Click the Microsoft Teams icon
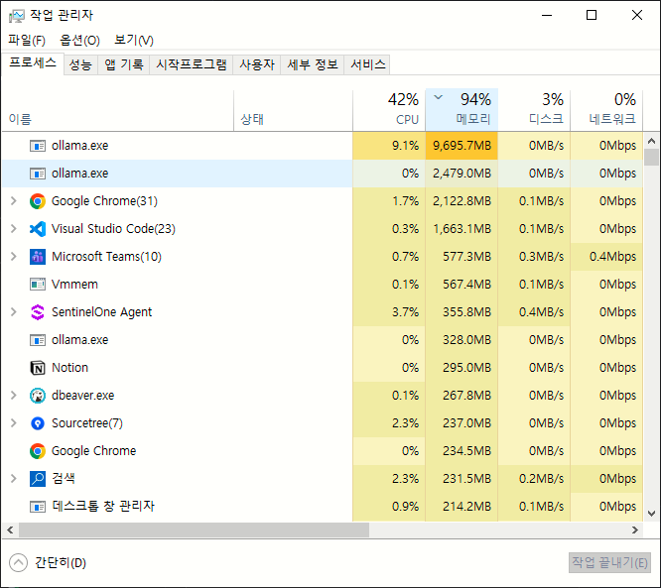Viewport: 661px width, 588px height. (38, 257)
